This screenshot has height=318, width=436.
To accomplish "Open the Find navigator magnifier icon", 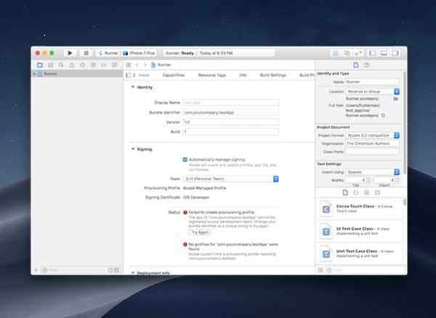I will (x=61, y=65).
